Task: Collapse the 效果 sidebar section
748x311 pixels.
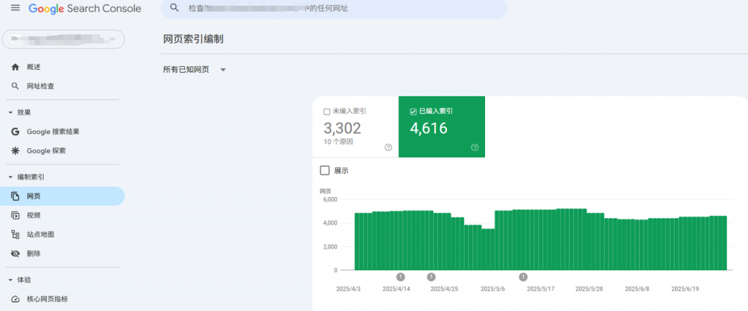Action: click(10, 112)
